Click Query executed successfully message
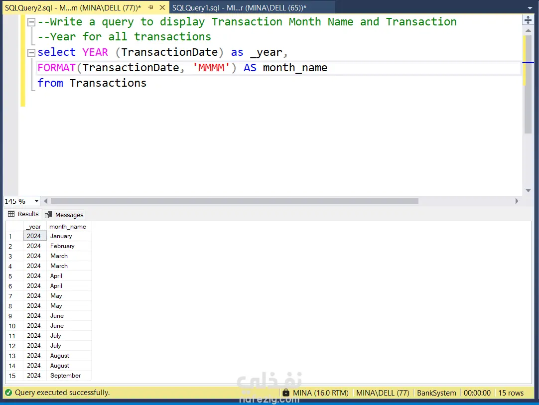Screen dimensions: 539x405 click(62, 393)
